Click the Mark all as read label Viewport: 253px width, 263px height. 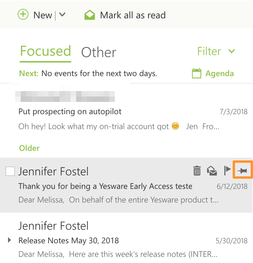coord(133,15)
